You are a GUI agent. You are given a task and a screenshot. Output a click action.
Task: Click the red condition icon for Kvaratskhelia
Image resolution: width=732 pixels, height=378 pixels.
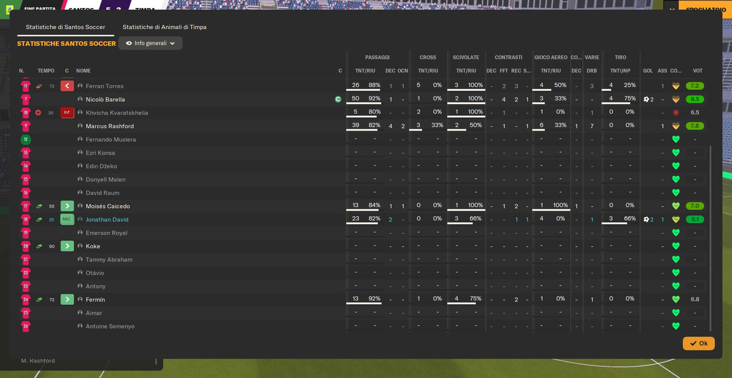click(676, 113)
